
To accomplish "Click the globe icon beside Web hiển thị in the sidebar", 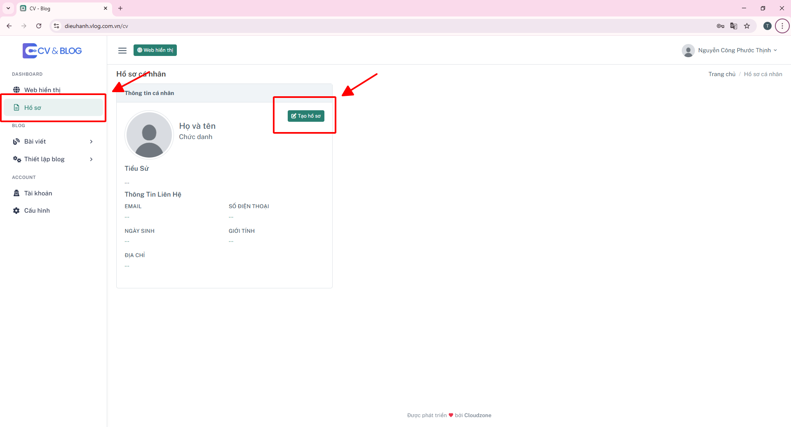I will 16,90.
